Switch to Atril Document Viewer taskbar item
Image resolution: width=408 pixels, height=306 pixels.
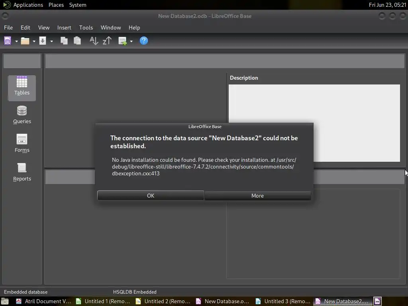(44, 301)
